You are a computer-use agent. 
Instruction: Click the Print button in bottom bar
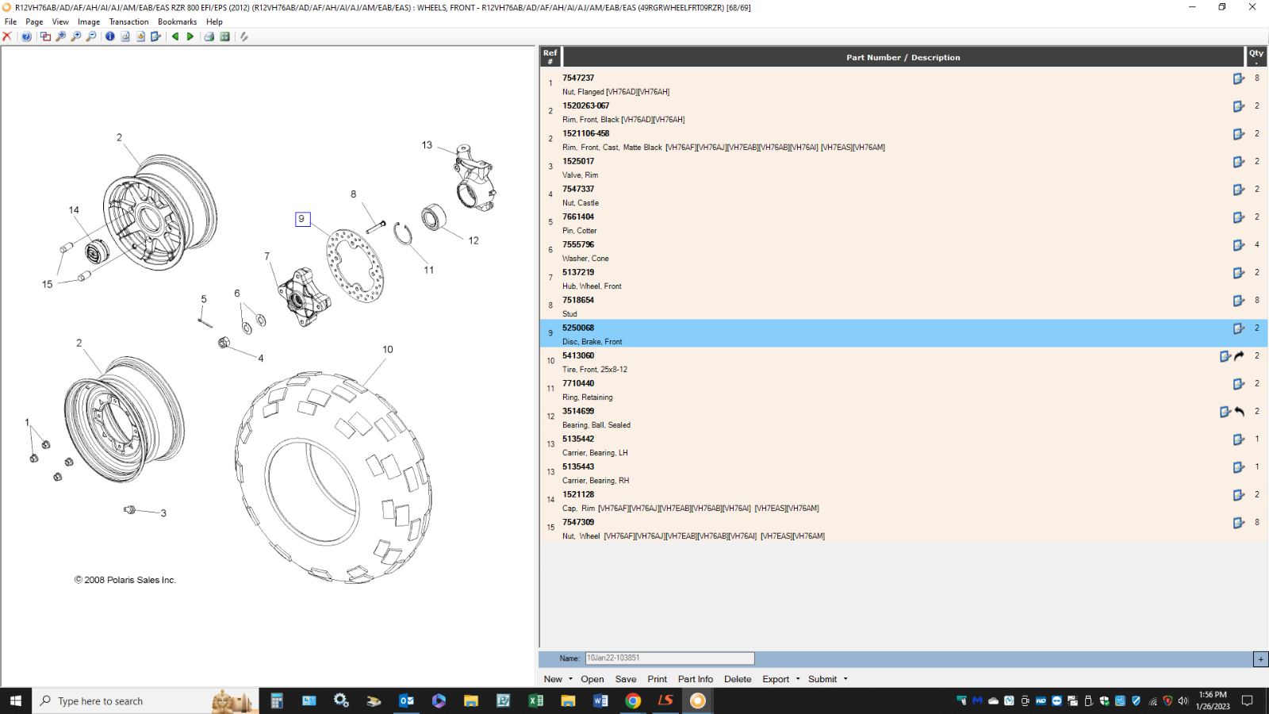coord(657,679)
